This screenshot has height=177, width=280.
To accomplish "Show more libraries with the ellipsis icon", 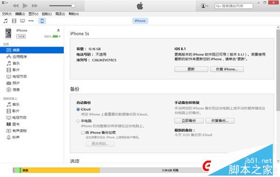I will 31,21.
